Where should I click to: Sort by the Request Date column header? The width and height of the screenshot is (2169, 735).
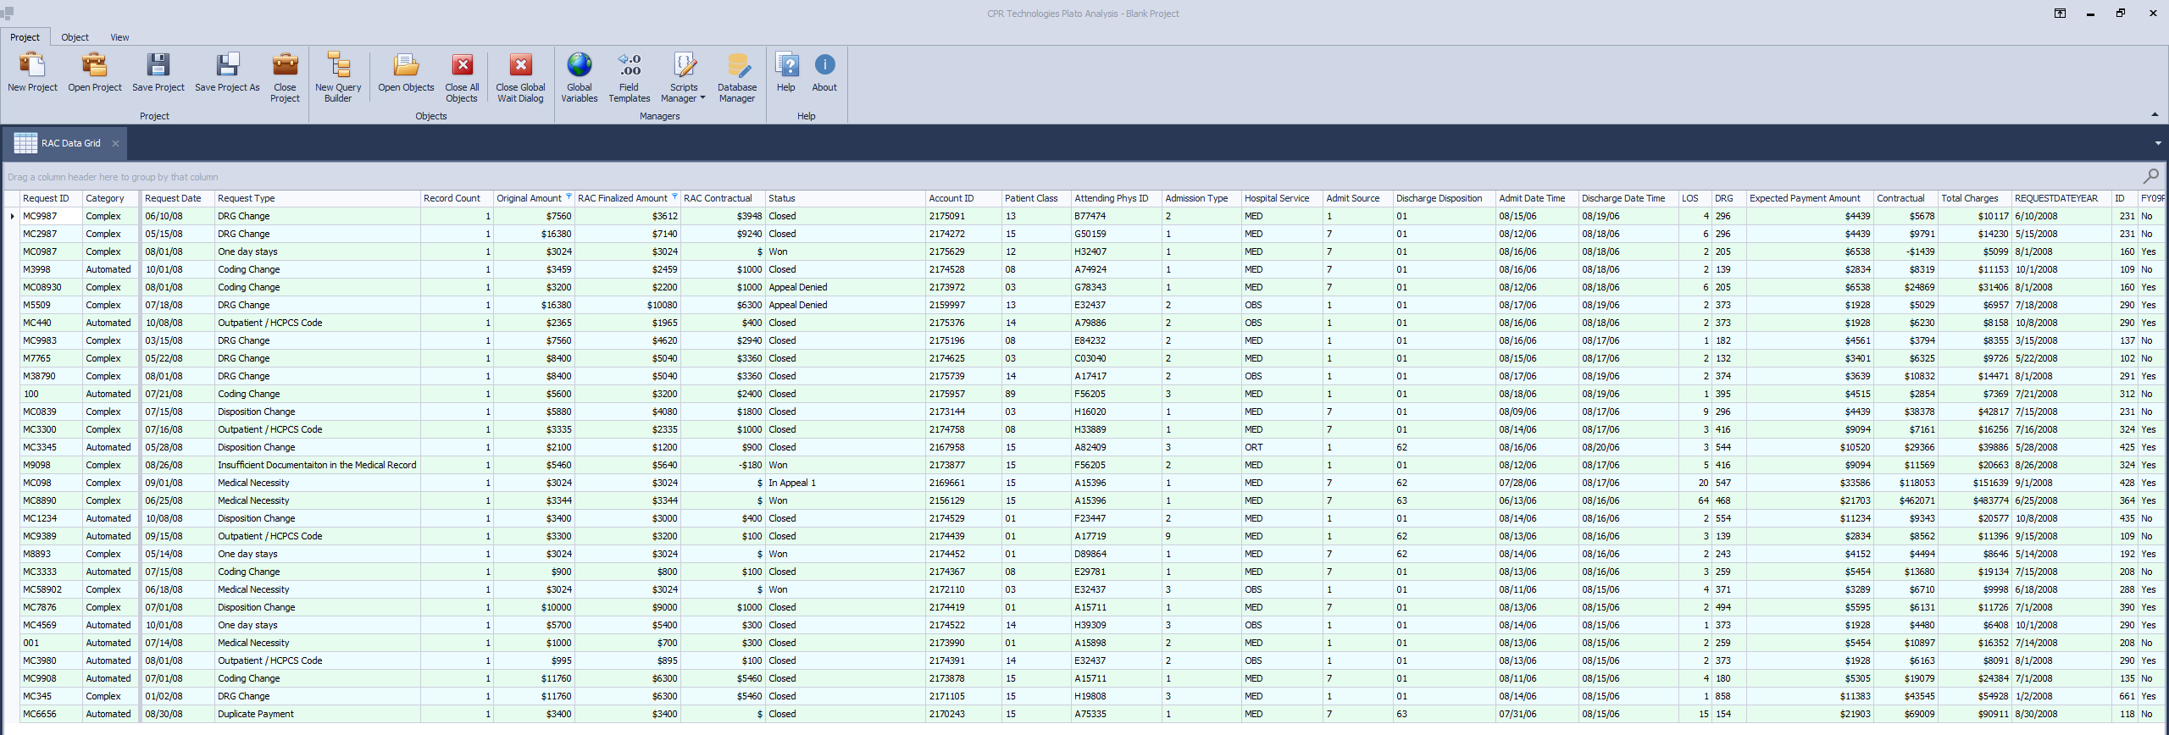[177, 198]
